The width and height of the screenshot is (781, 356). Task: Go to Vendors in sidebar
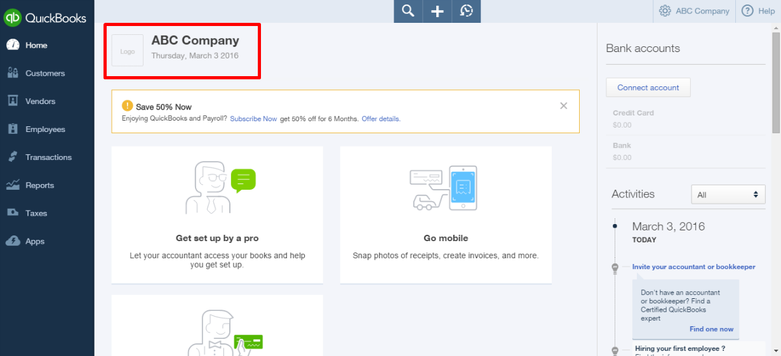[40, 101]
